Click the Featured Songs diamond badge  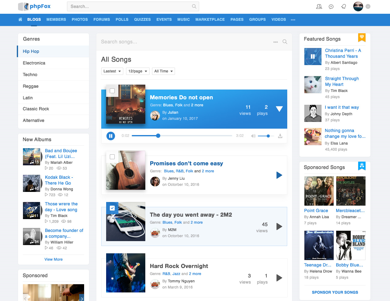(x=362, y=38)
